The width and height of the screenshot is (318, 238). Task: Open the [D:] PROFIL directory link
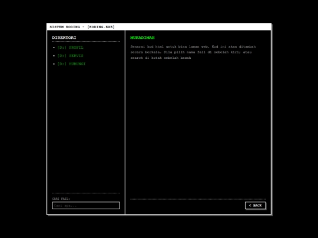[x=71, y=48]
